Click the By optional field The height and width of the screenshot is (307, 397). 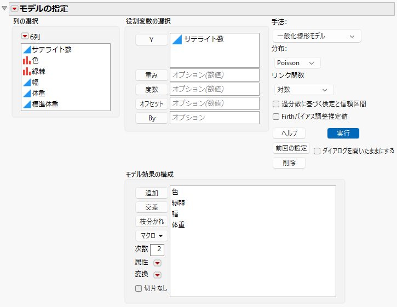point(215,118)
